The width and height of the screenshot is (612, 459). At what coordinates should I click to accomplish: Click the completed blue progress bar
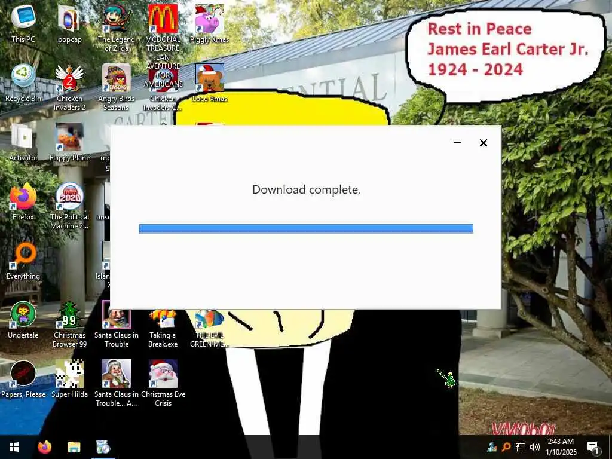pyautogui.click(x=306, y=229)
